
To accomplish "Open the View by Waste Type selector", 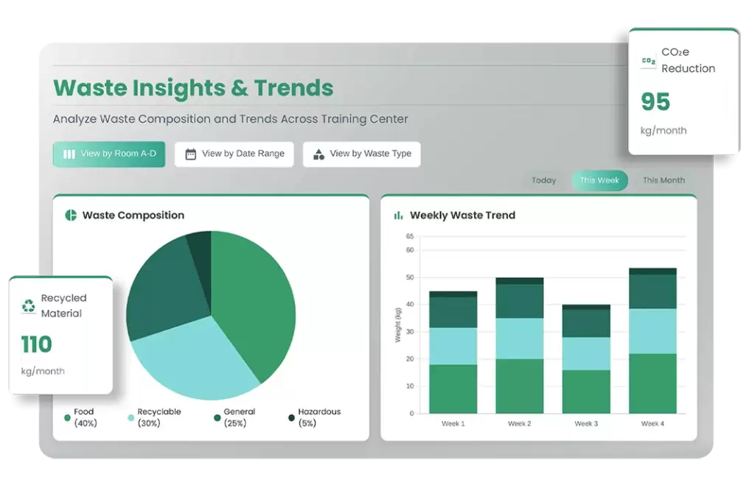I will [361, 154].
